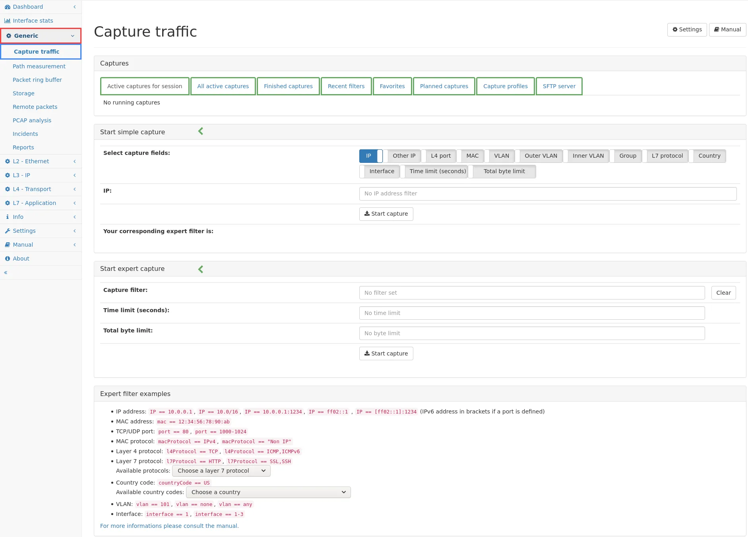Collapse sidebar with double-chevron icon
The image size is (748, 537).
(x=6, y=272)
